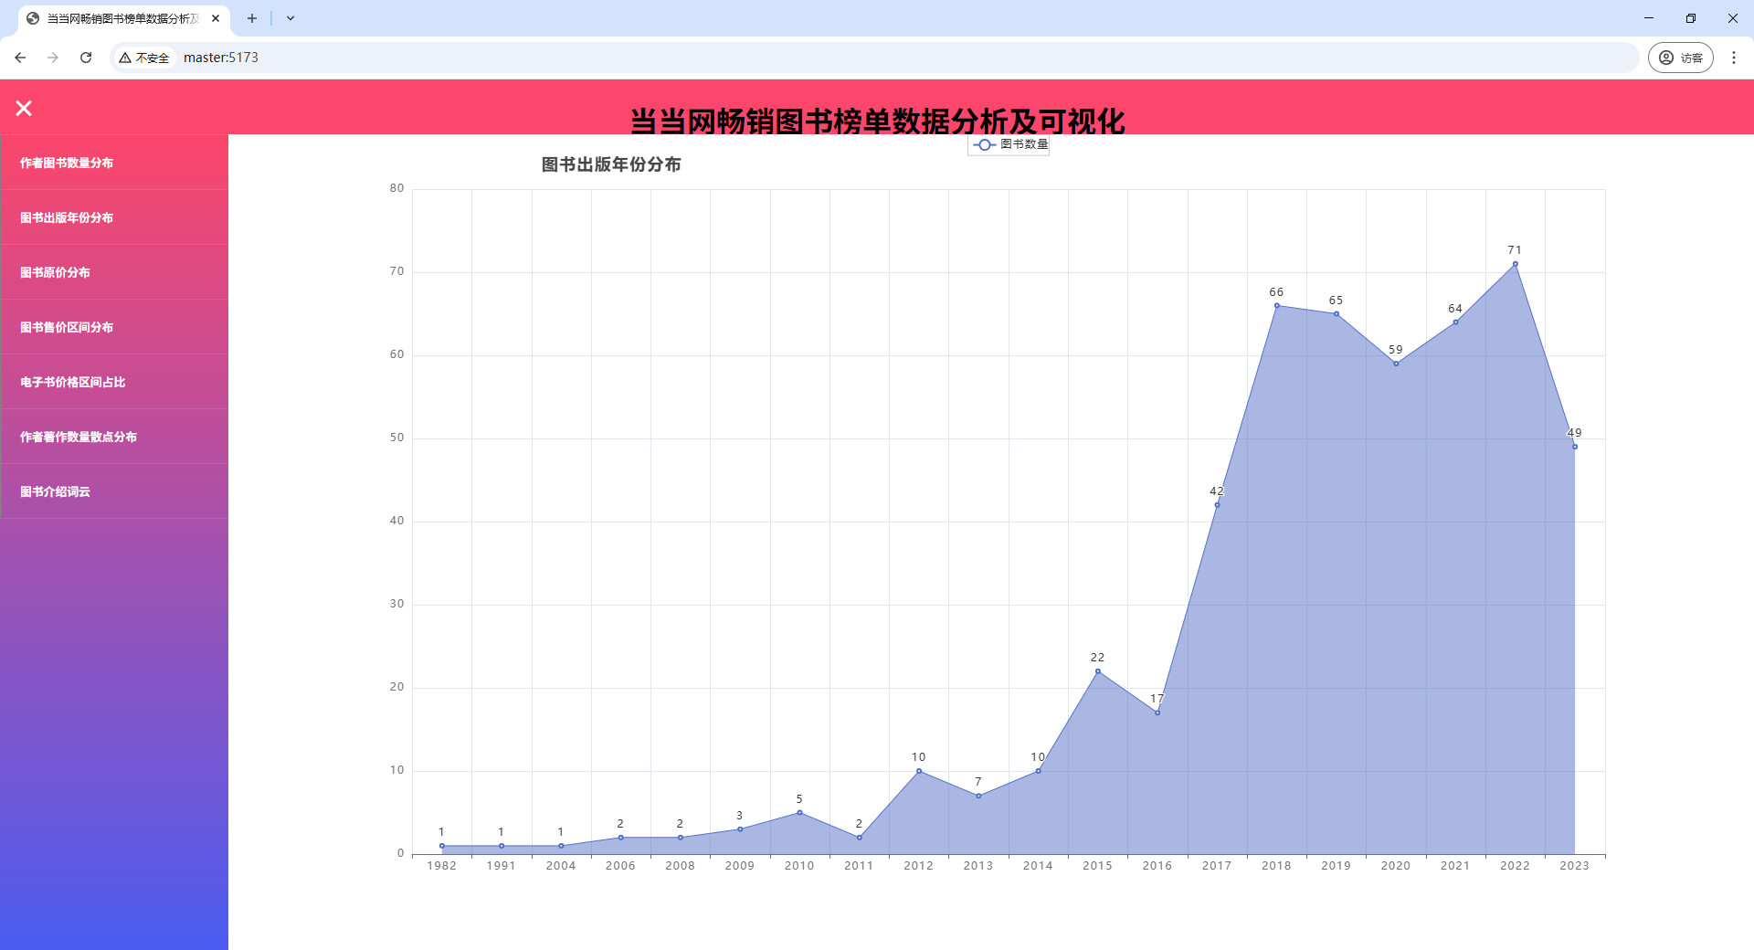Expand the tab search dropdown arrow
The height and width of the screenshot is (950, 1754).
(291, 18)
